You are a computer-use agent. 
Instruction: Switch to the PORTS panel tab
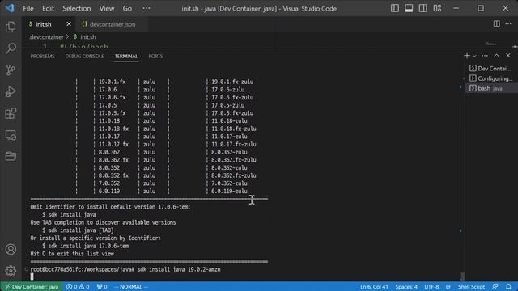click(x=155, y=56)
